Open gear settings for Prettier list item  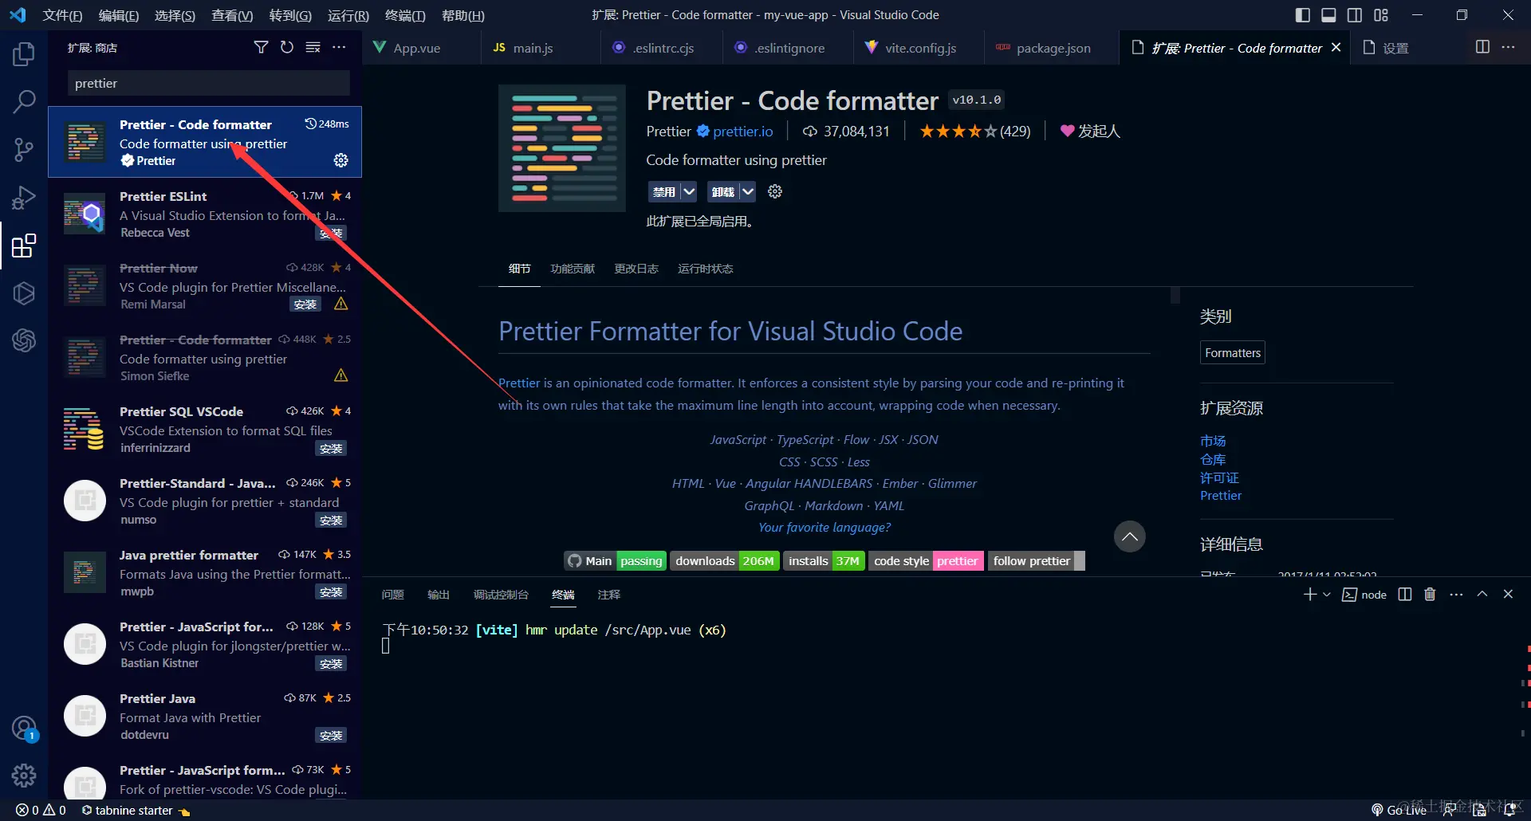341,160
